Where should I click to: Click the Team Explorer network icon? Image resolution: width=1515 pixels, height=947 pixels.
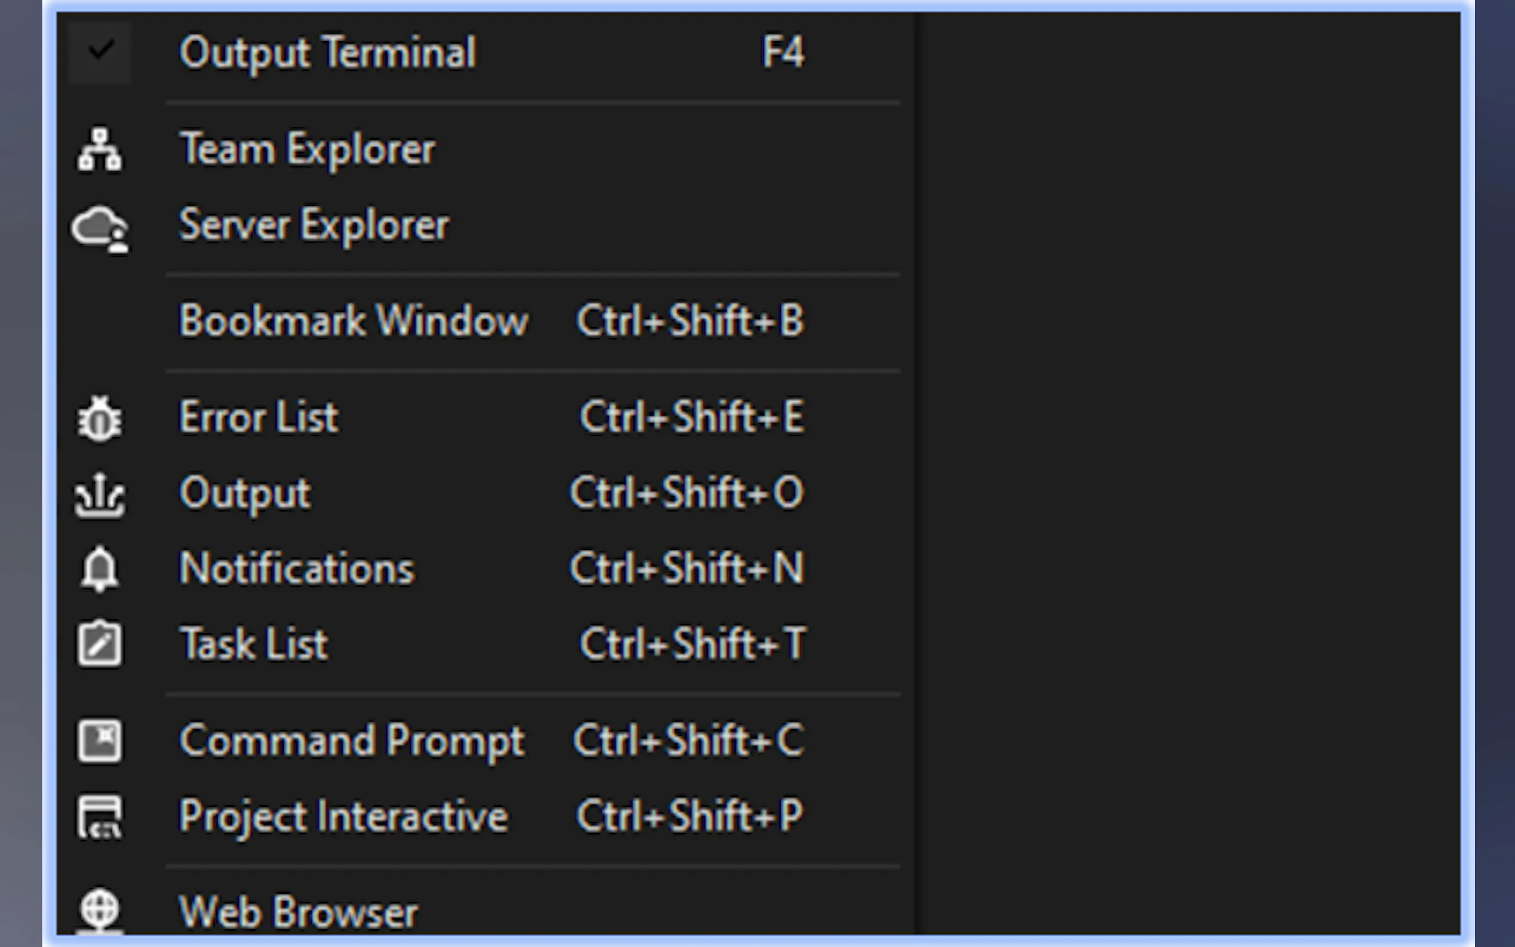tap(100, 149)
